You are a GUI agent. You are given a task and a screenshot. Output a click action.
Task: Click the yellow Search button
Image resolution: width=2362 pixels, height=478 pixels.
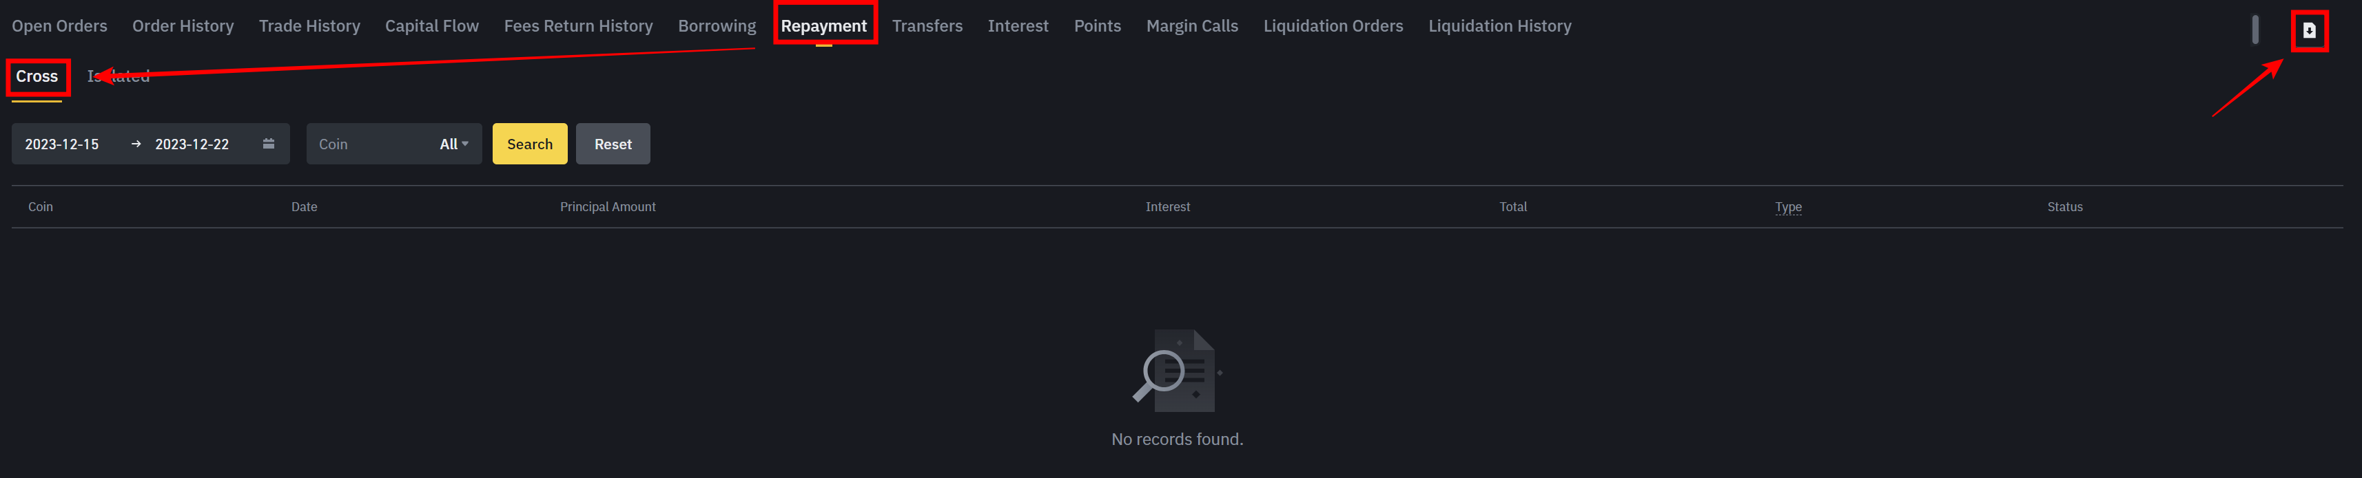[x=530, y=144]
